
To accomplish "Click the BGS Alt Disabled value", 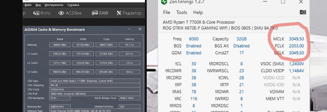I will coord(242,46).
